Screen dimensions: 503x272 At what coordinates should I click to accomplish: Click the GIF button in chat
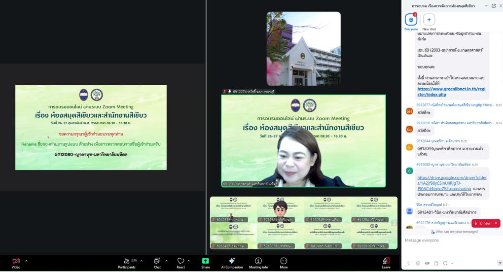427,263
